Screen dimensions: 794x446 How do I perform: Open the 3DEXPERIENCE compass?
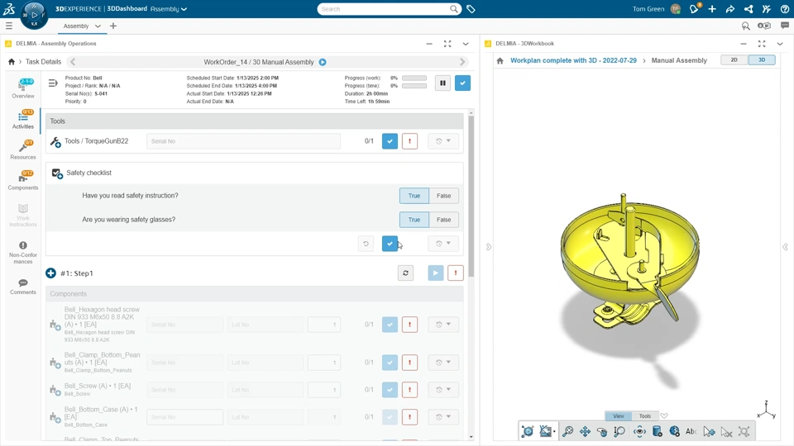[34, 15]
